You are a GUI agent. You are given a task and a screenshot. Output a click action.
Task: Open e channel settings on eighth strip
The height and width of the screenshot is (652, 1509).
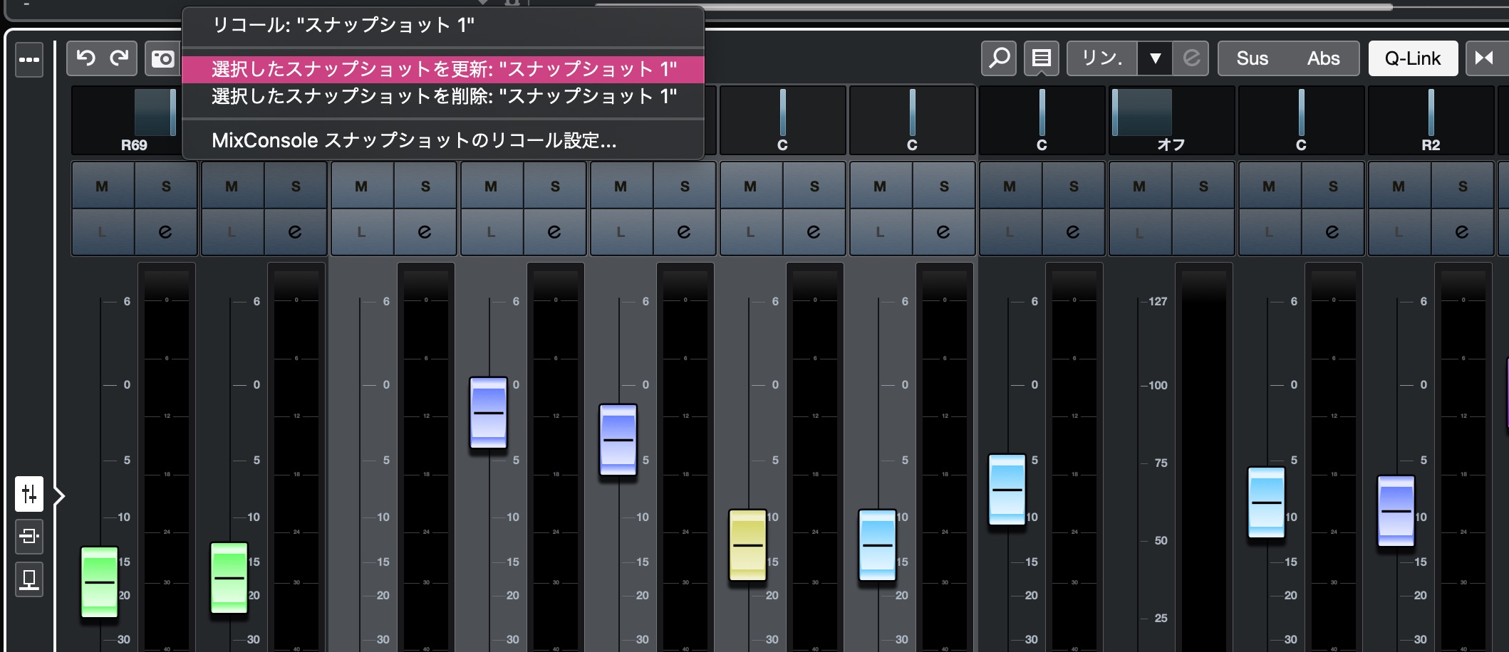point(1073,232)
